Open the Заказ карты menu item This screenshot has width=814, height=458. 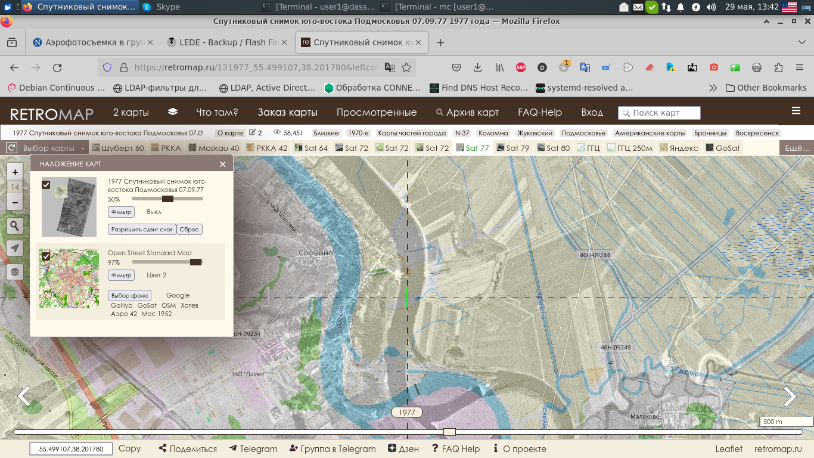(x=288, y=112)
